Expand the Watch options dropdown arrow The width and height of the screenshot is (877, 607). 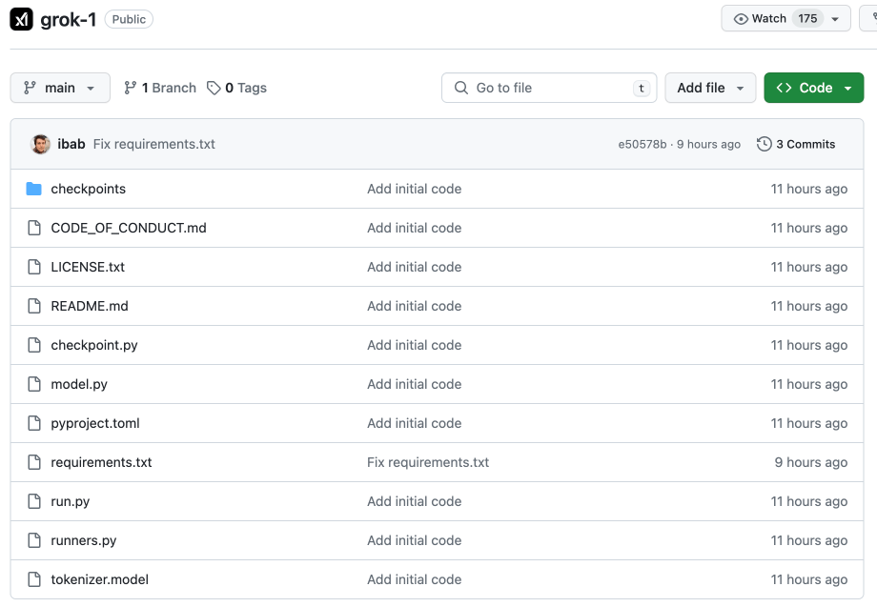(x=836, y=19)
